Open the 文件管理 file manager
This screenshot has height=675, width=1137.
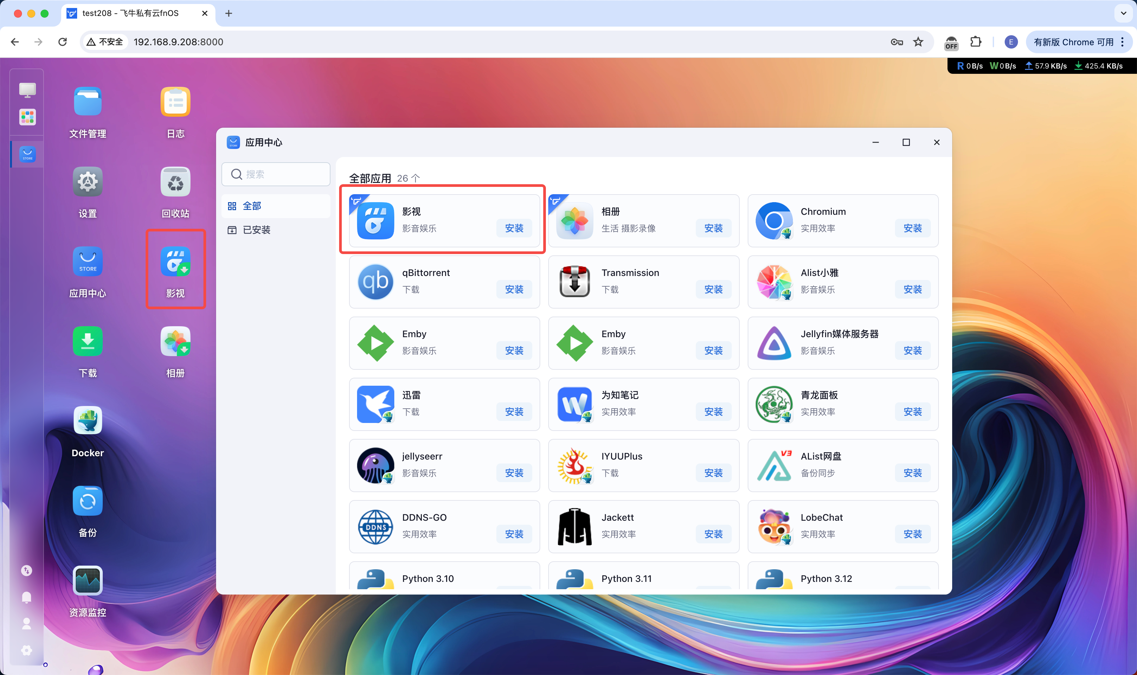point(87,101)
